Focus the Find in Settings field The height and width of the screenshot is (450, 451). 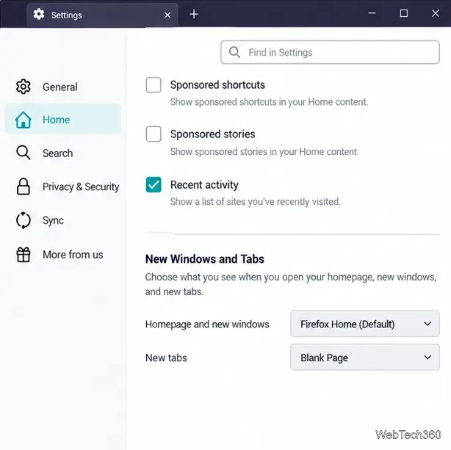330,52
